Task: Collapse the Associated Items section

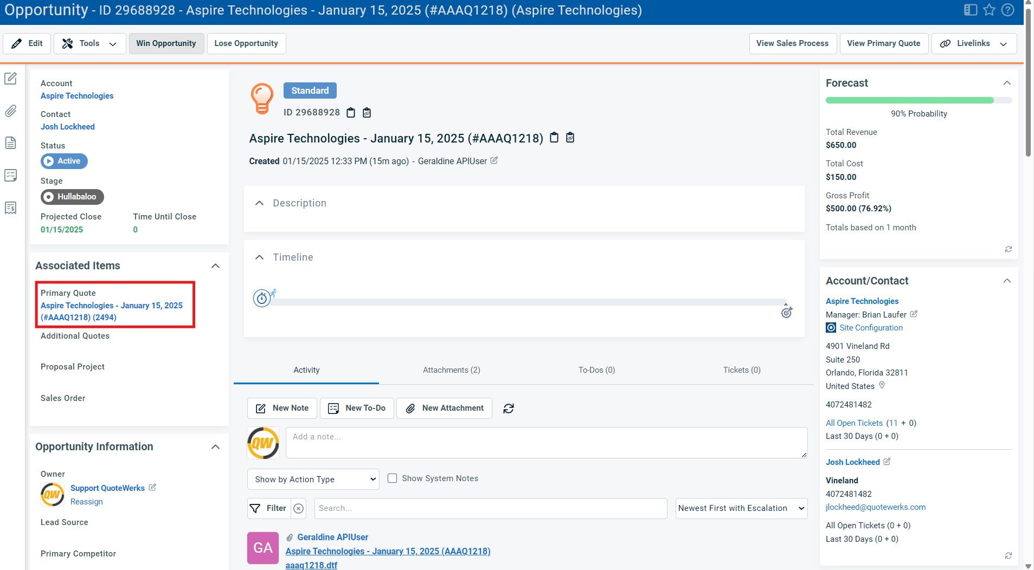Action: [x=215, y=266]
